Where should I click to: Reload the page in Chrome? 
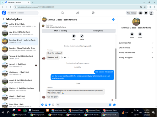coord(10,7)
